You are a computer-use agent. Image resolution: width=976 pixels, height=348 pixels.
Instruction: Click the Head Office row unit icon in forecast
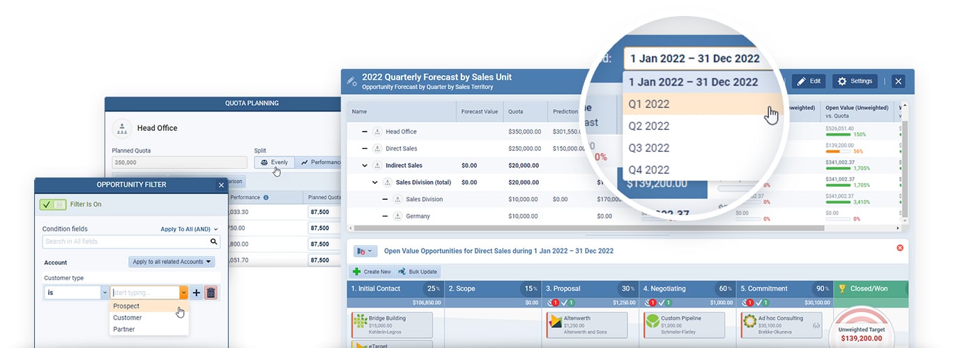tap(377, 132)
